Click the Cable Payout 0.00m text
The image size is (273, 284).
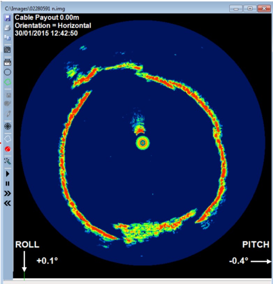(x=47, y=17)
